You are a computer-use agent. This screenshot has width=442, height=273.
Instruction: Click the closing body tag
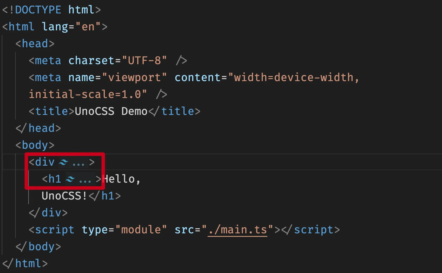(38, 247)
